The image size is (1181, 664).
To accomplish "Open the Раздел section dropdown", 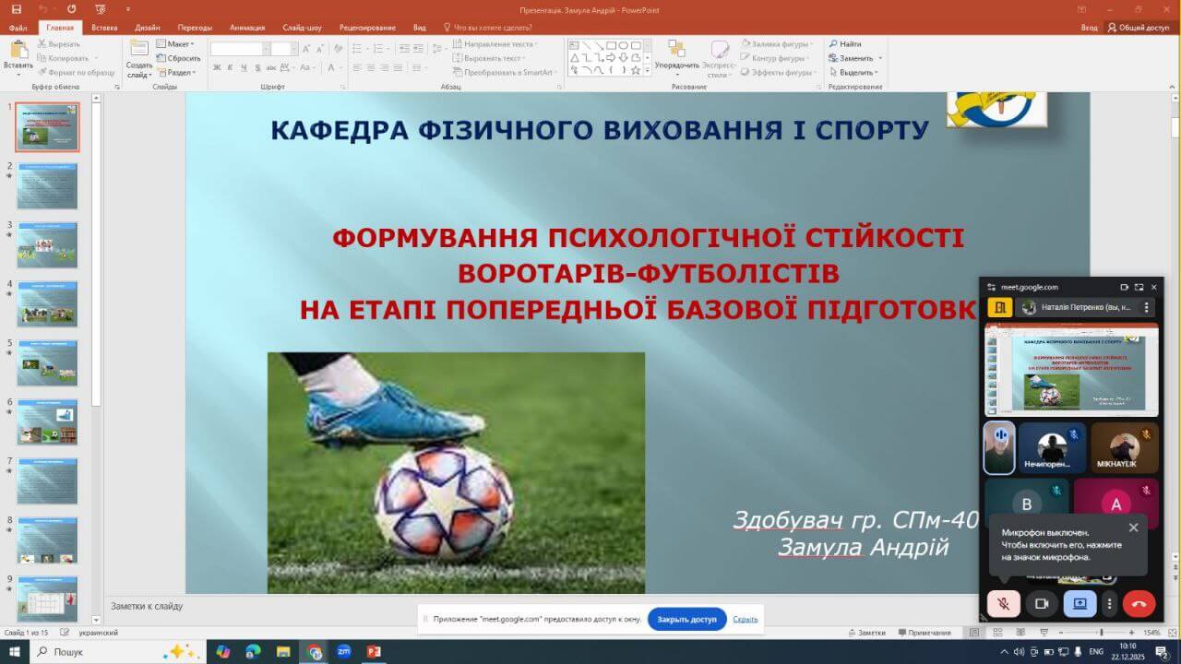I will 176,72.
